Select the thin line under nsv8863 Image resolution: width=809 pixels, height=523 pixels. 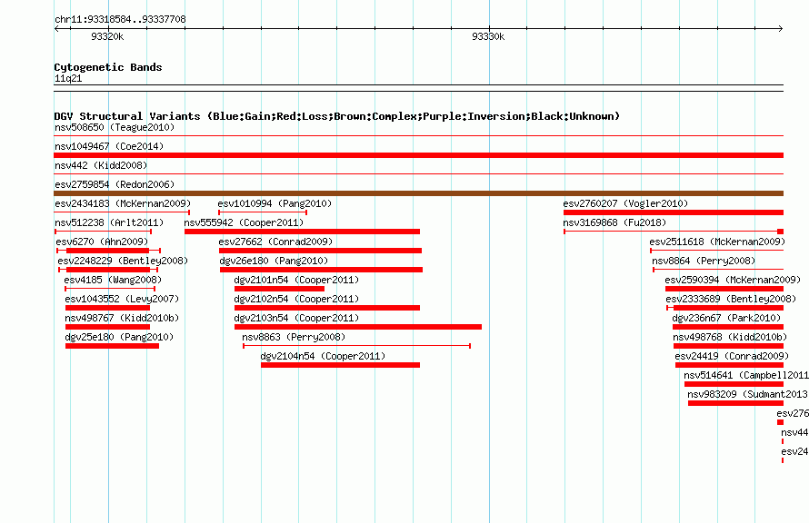coord(356,346)
